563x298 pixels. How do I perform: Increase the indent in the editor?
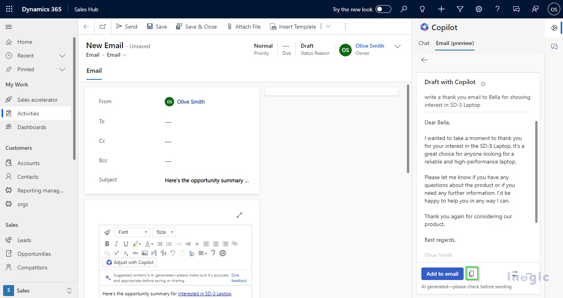click(188, 244)
